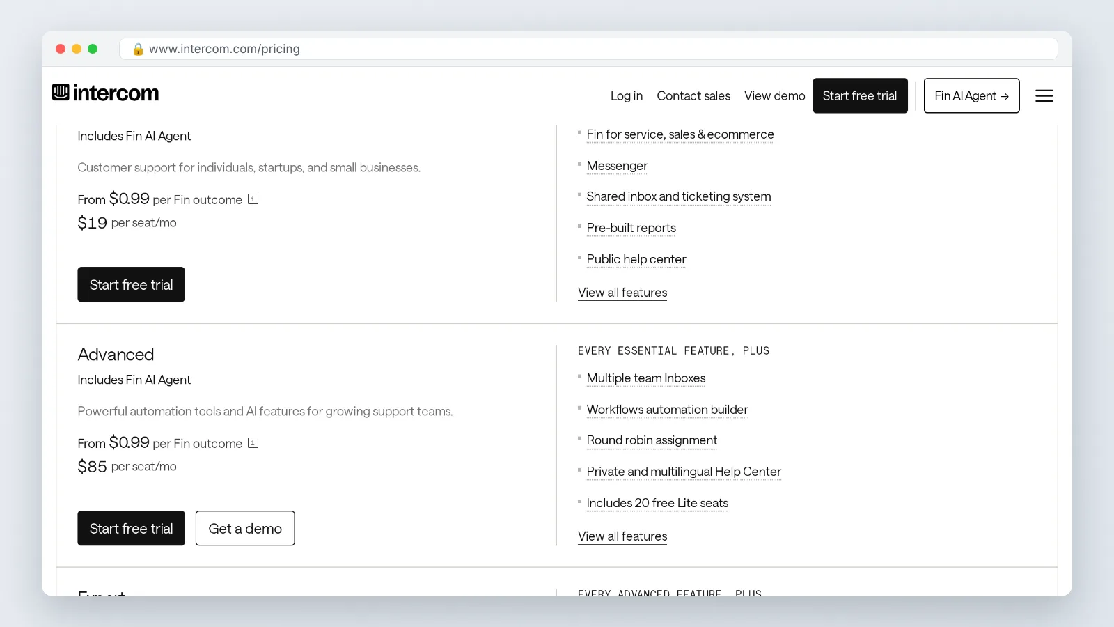This screenshot has height=627, width=1114.
Task: Click the $85 per seat/mo price
Action: tap(127, 467)
